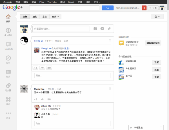Open the gear settings dropdown
This screenshot has height=130, width=169.
(157, 17)
